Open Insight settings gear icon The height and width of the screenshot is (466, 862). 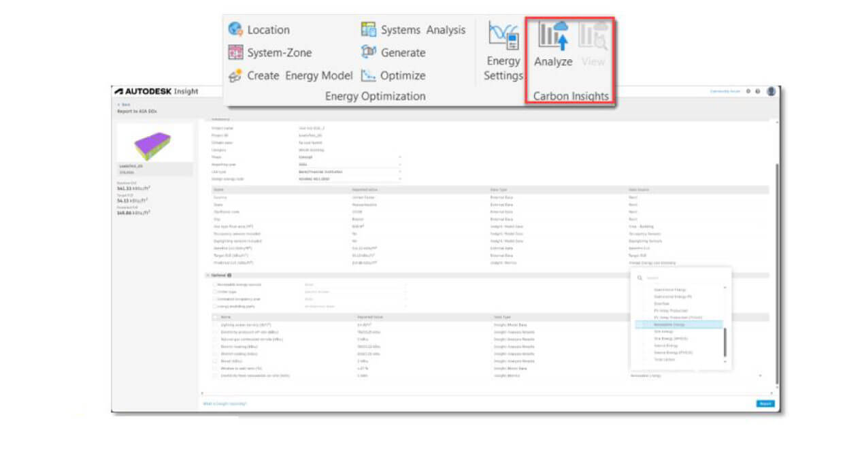pyautogui.click(x=748, y=91)
